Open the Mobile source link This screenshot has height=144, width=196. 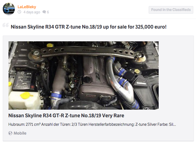coord(20,133)
